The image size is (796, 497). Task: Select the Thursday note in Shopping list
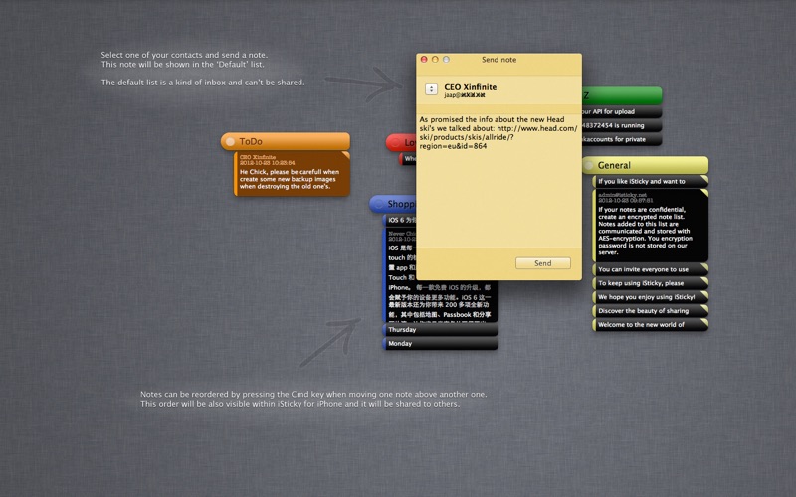pyautogui.click(x=438, y=329)
